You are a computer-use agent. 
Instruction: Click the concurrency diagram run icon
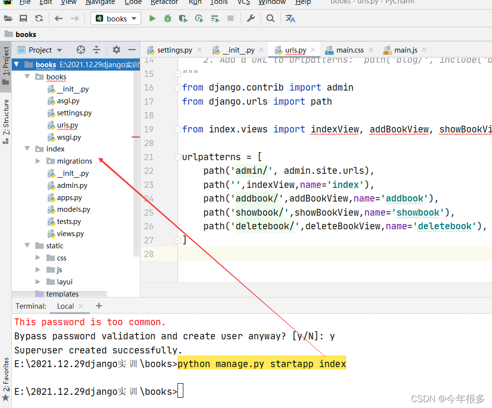(x=215, y=19)
